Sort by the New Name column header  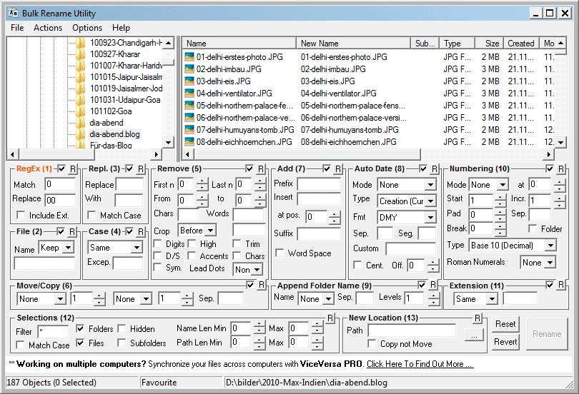click(353, 43)
